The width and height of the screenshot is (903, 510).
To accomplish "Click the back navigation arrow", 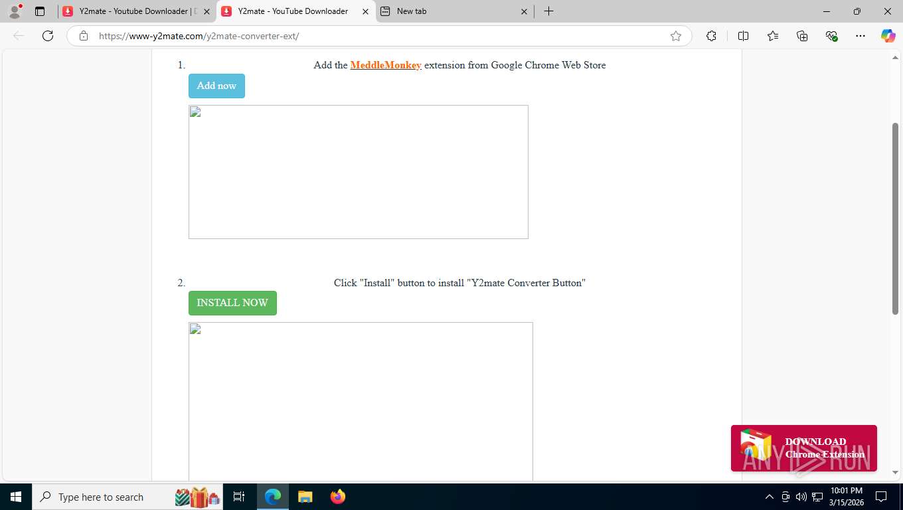I will 19,36.
